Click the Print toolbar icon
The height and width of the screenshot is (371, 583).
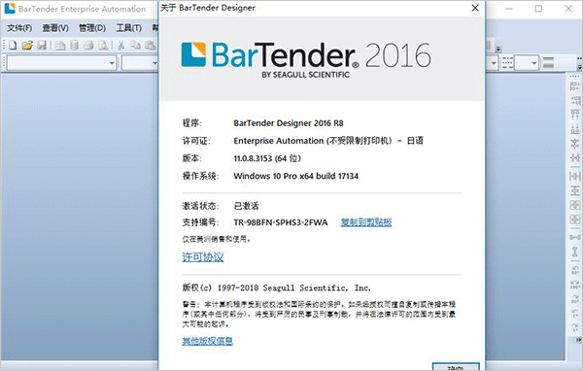(88, 46)
